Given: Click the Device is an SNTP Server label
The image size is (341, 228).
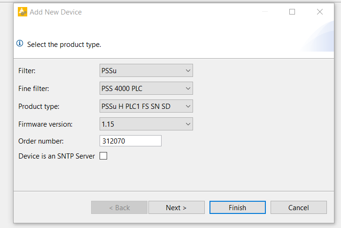Looking at the screenshot, I should tap(56, 156).
